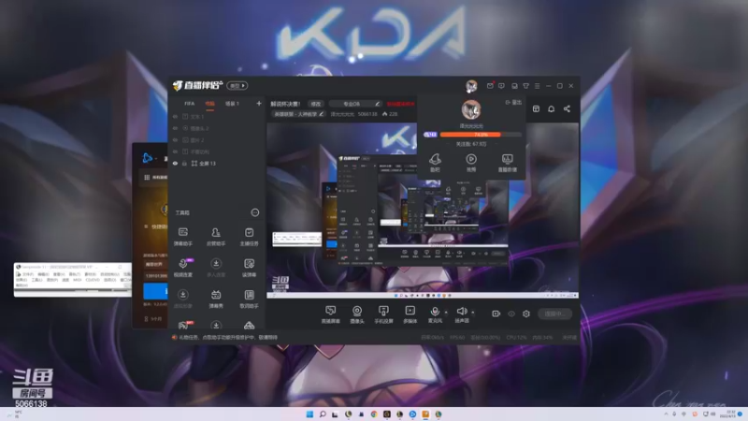
Task: Click the text at the right end of the status bar
Action: click(569, 338)
